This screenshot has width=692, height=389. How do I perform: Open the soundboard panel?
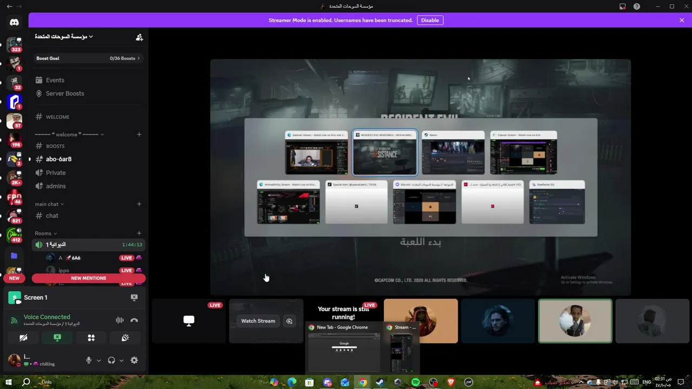tap(125, 338)
